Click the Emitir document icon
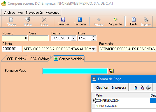Screen dimensions: 156x112 click(x=134, y=20)
